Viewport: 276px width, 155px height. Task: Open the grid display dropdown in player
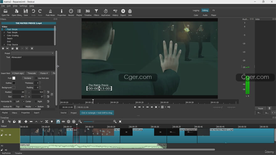point(165,107)
